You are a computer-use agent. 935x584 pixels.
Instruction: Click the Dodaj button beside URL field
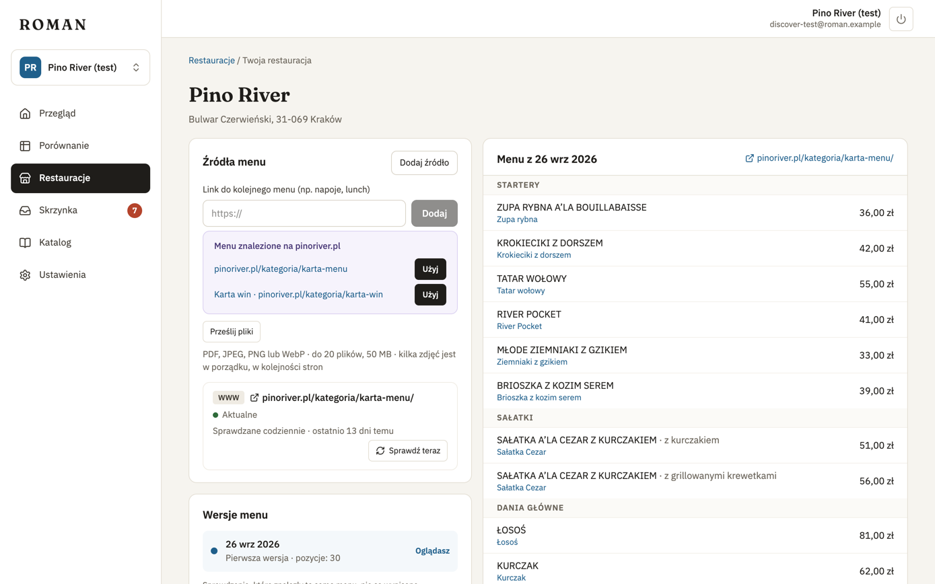pyautogui.click(x=434, y=213)
